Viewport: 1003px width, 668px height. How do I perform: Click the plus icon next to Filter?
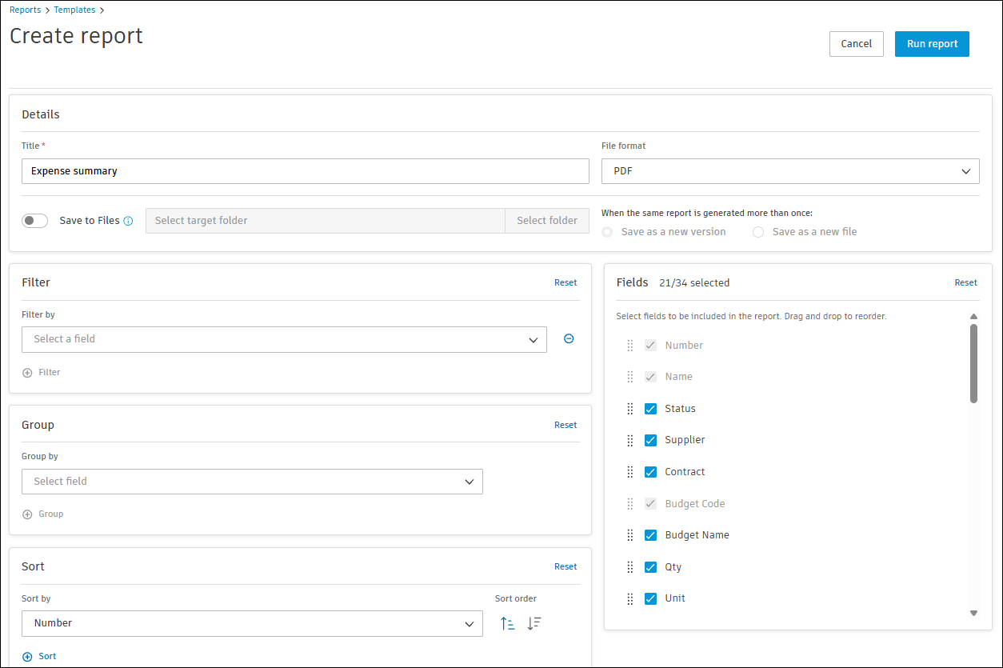[x=27, y=373]
